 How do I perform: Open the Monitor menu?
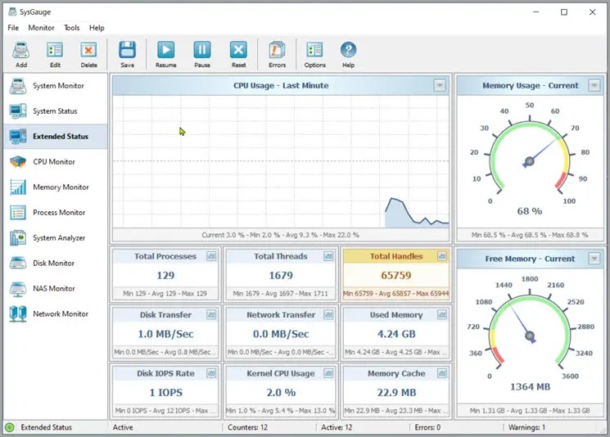[41, 28]
